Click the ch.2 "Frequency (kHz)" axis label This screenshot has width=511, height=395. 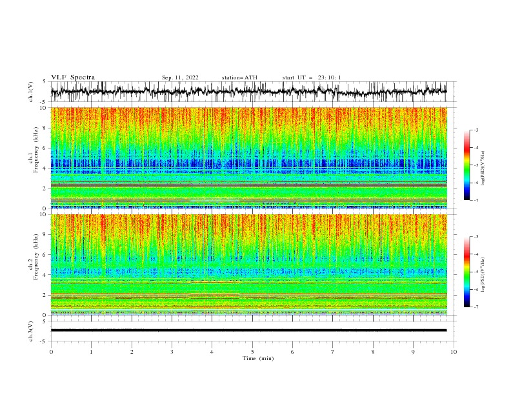(36, 257)
